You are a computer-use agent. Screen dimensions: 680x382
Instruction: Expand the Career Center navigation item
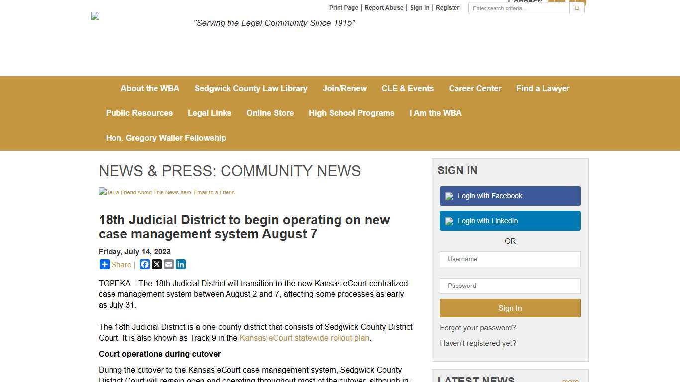coord(475,88)
